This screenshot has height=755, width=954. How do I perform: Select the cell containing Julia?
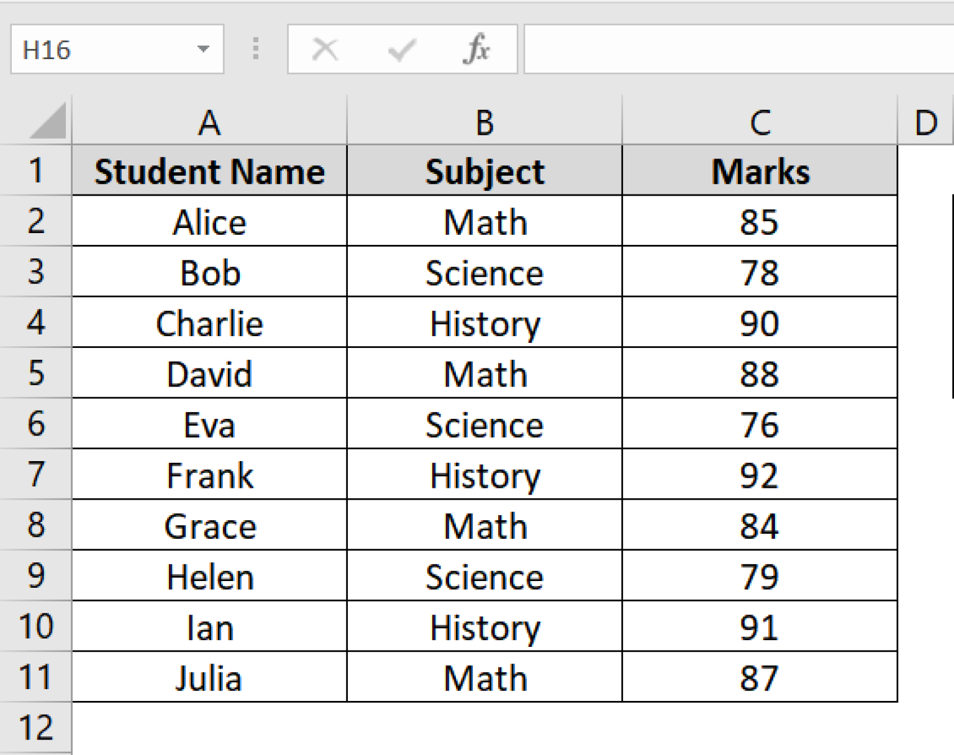[x=209, y=678]
